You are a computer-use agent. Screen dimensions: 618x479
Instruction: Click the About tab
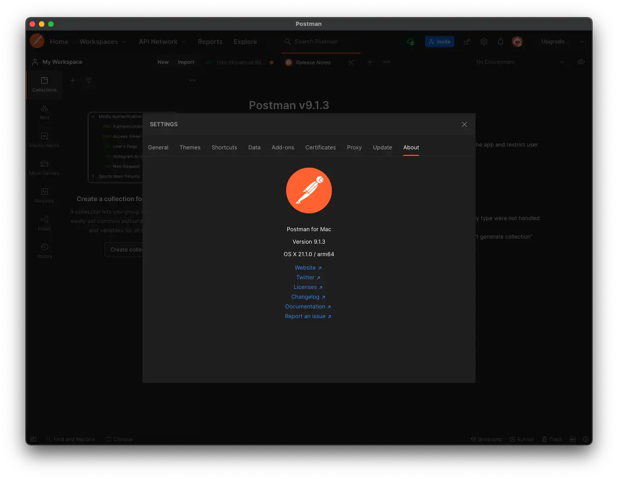pos(411,147)
